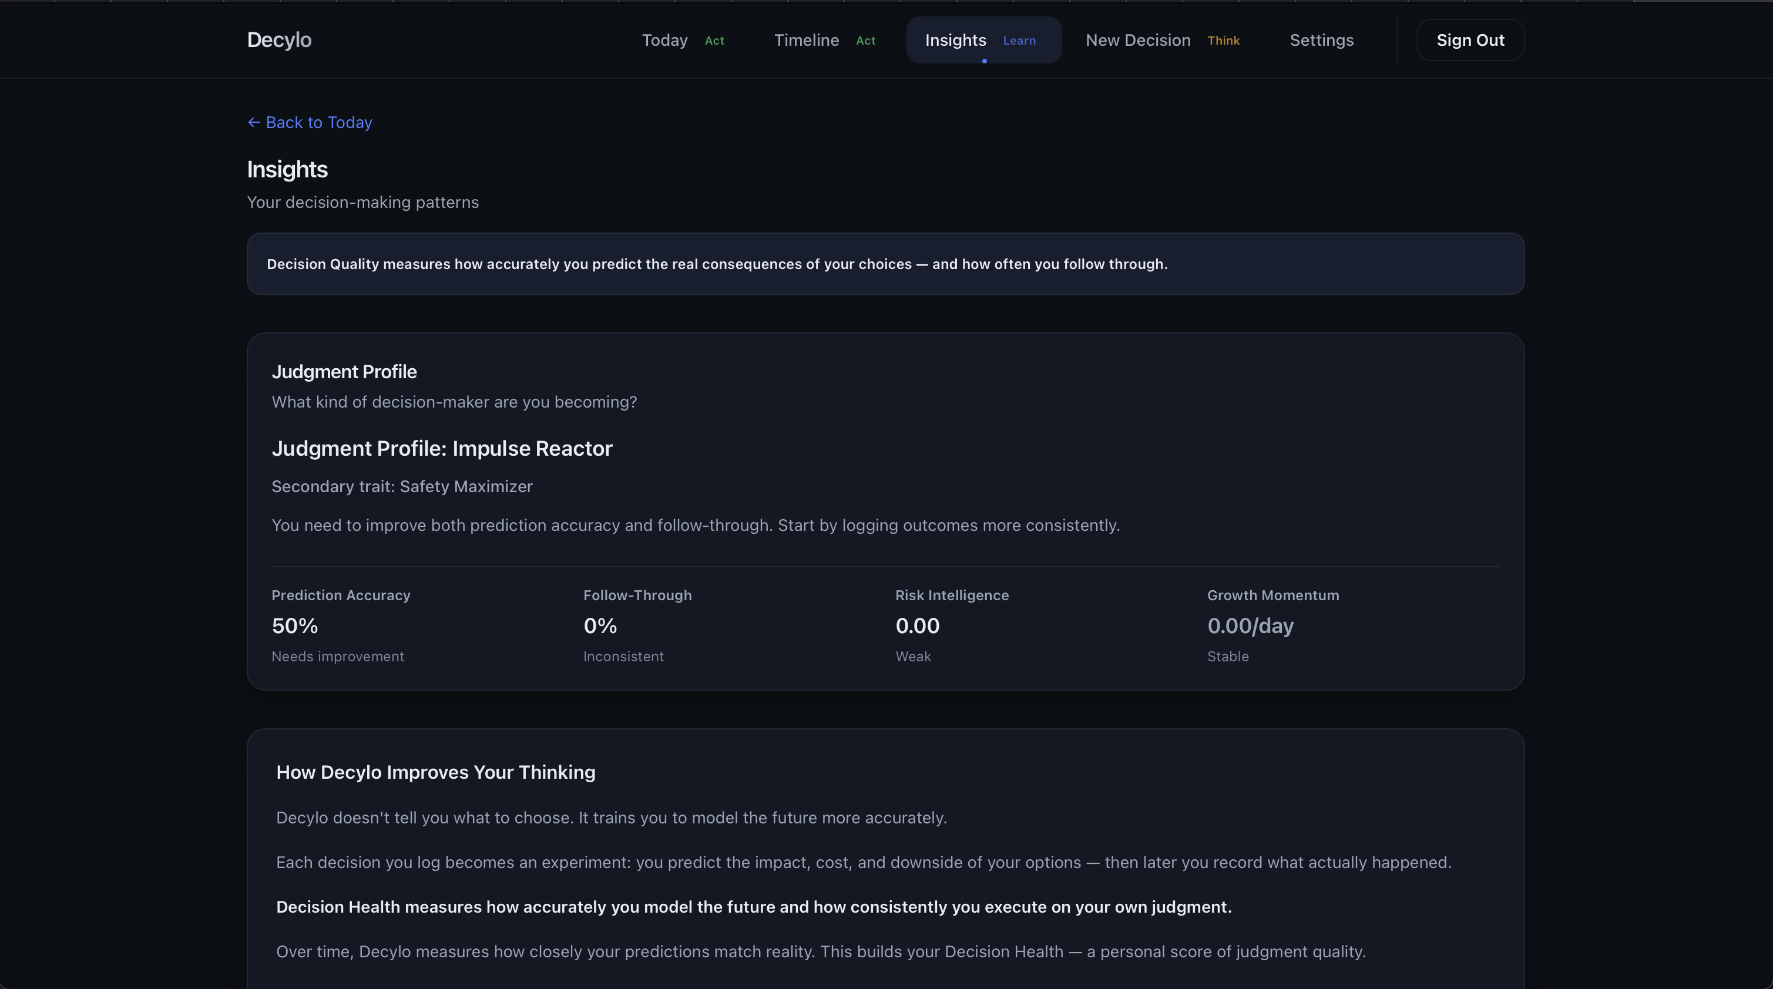Click 'Your decision-making patterns' subtitle
Image resolution: width=1773 pixels, height=989 pixels.
(x=362, y=203)
